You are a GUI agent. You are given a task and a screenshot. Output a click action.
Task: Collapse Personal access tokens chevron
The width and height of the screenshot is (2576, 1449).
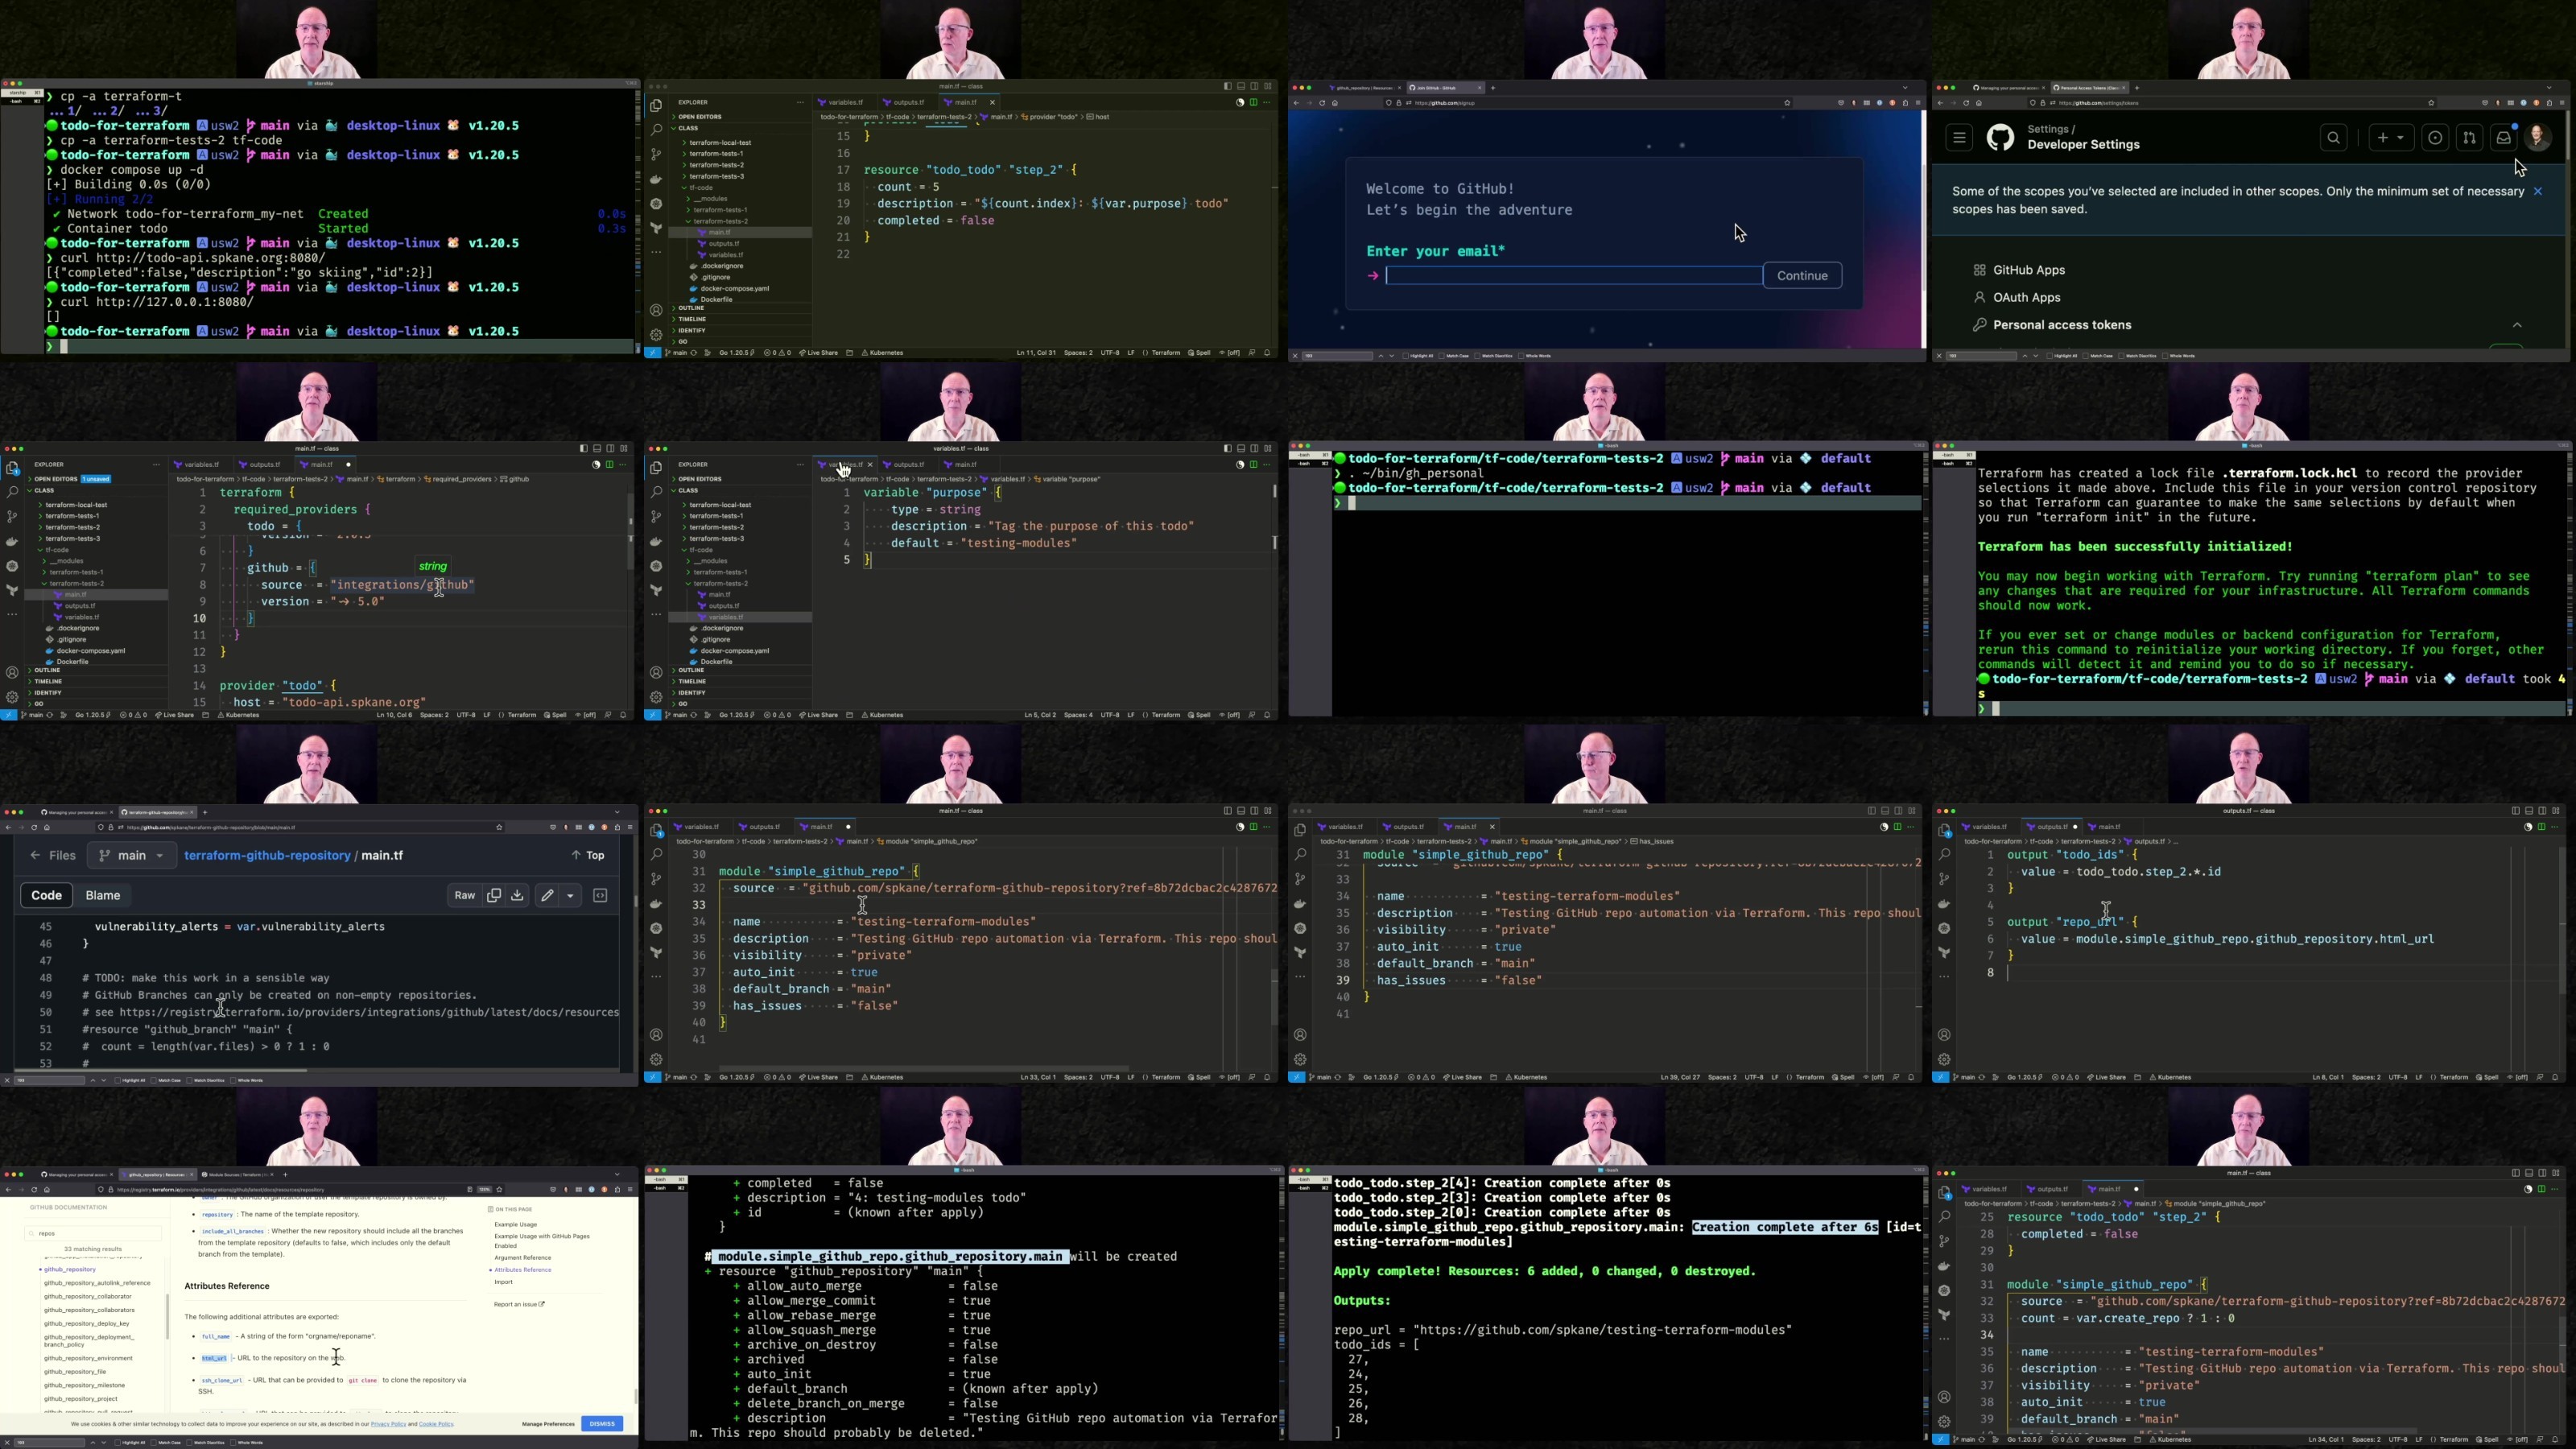(x=2517, y=325)
